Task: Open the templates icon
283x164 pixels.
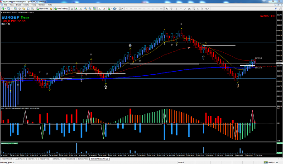Action: coord(120,9)
